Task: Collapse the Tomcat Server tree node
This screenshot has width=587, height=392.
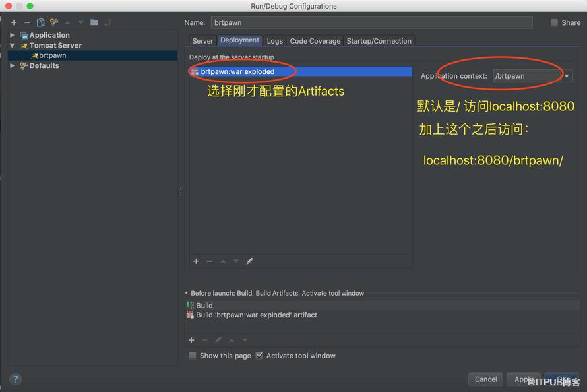Action: point(13,46)
